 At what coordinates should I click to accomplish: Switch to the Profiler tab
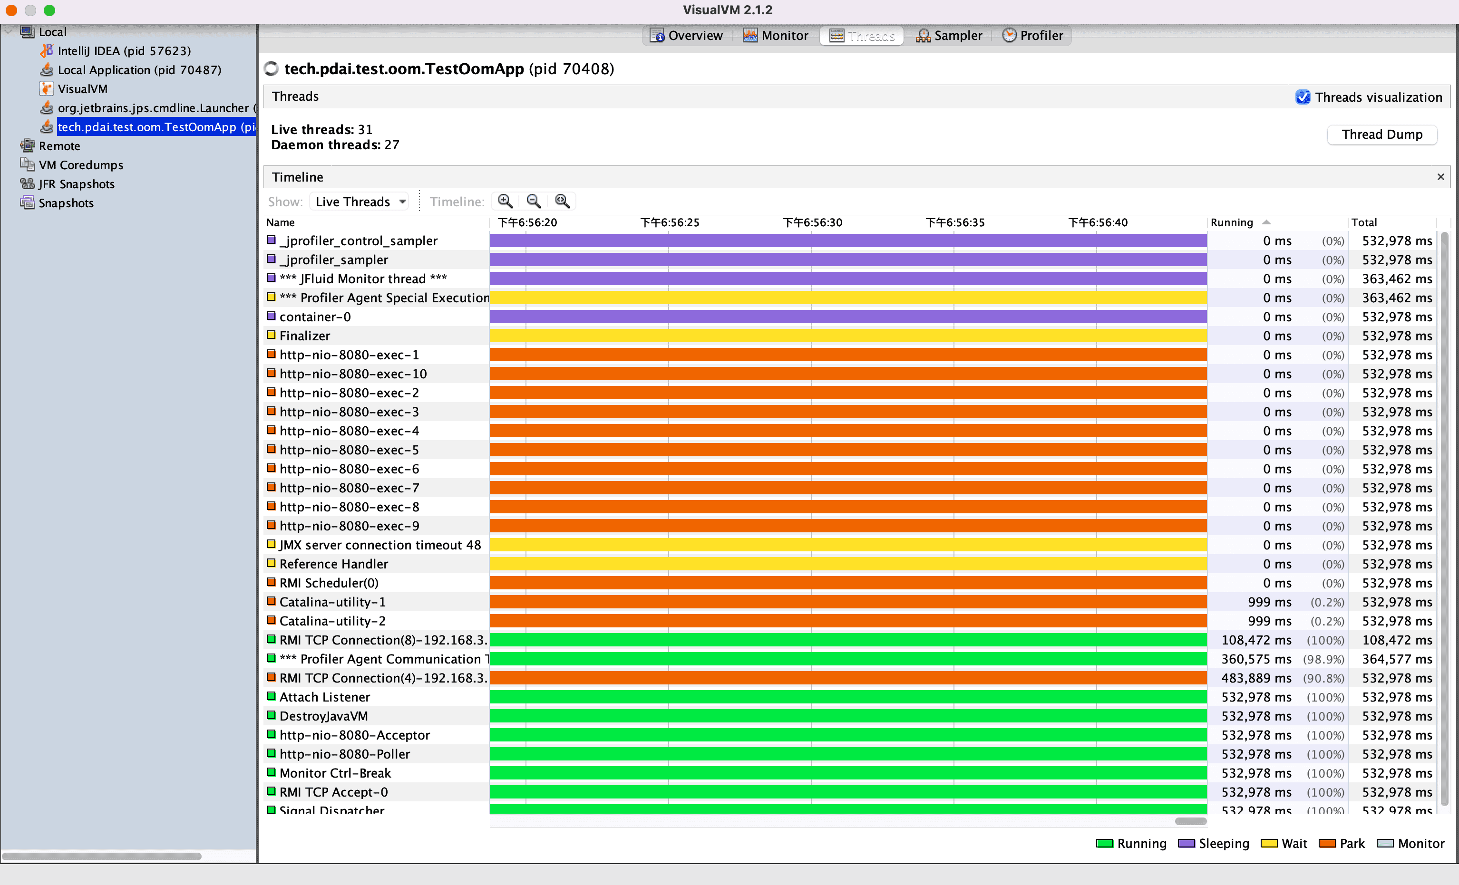click(x=1033, y=36)
